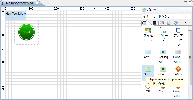This screenshot has width=193, height=100.
Task: Click the palette keyword search field
Action: pos(167,17)
